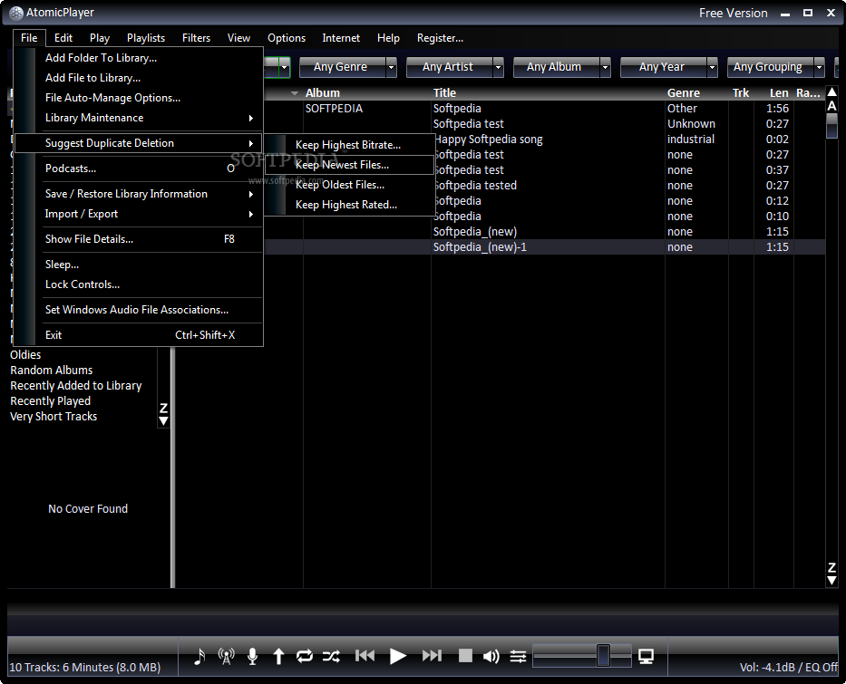Click the speaker volume icon

491,656
